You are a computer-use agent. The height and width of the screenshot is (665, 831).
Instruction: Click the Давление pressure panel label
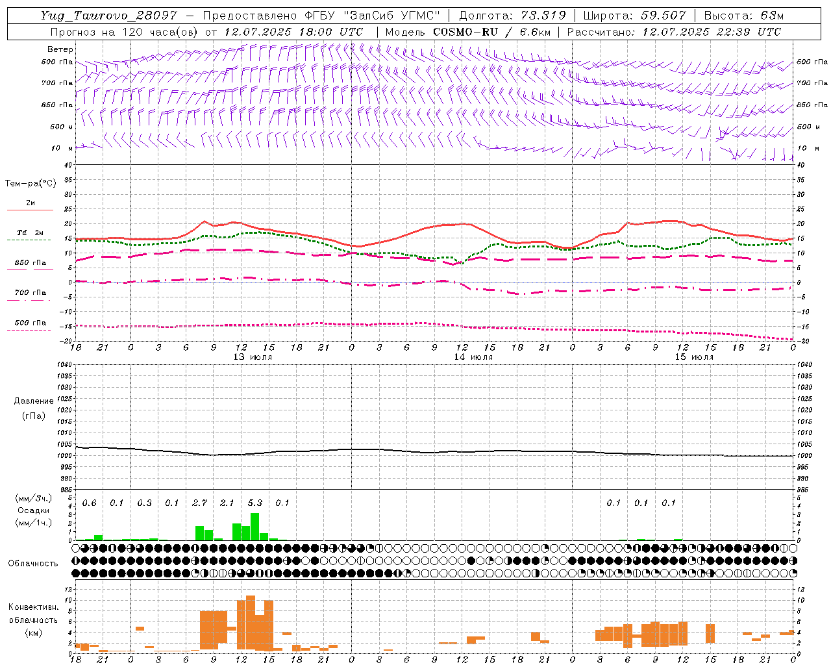tap(34, 401)
